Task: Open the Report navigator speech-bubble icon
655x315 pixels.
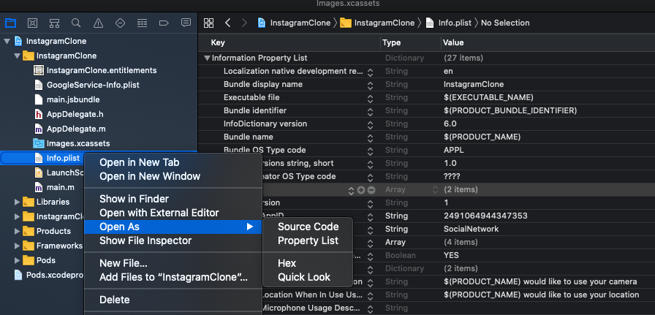Action: pyautogui.click(x=186, y=23)
